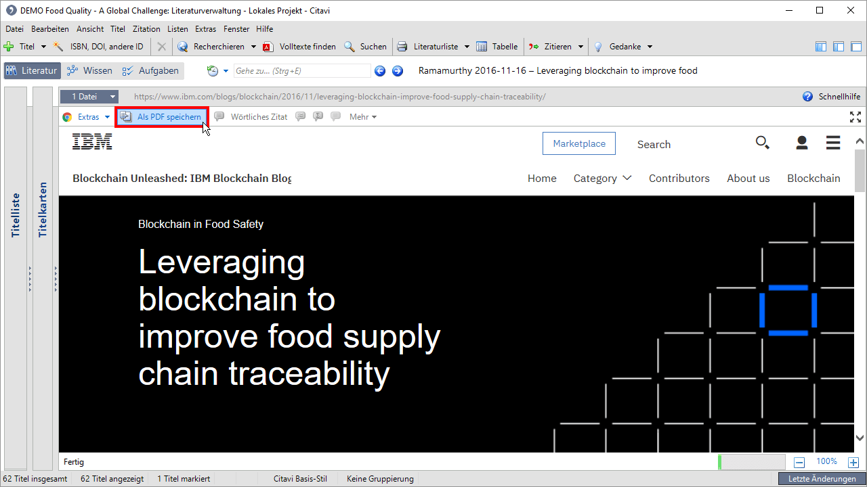Open the Zitation menu
The image size is (867, 487).
[146, 29]
